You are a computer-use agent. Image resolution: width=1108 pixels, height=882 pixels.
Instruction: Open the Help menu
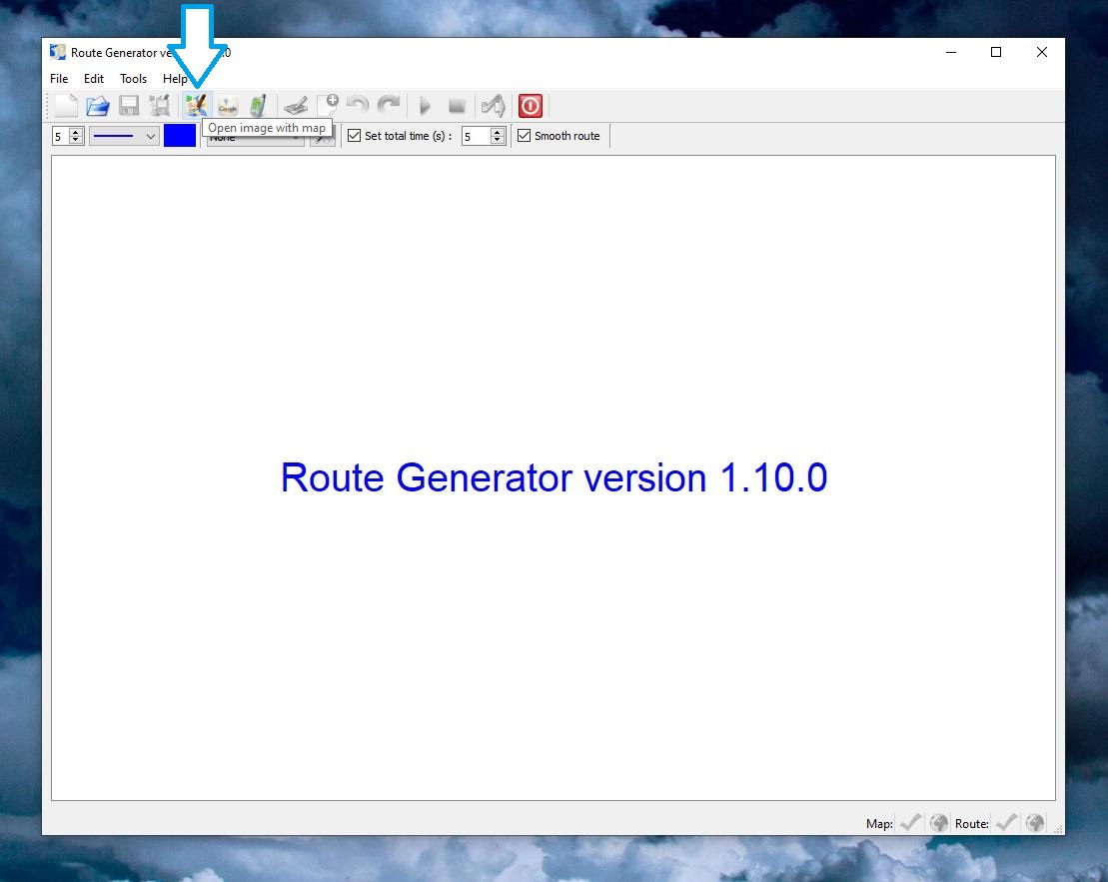(x=175, y=79)
